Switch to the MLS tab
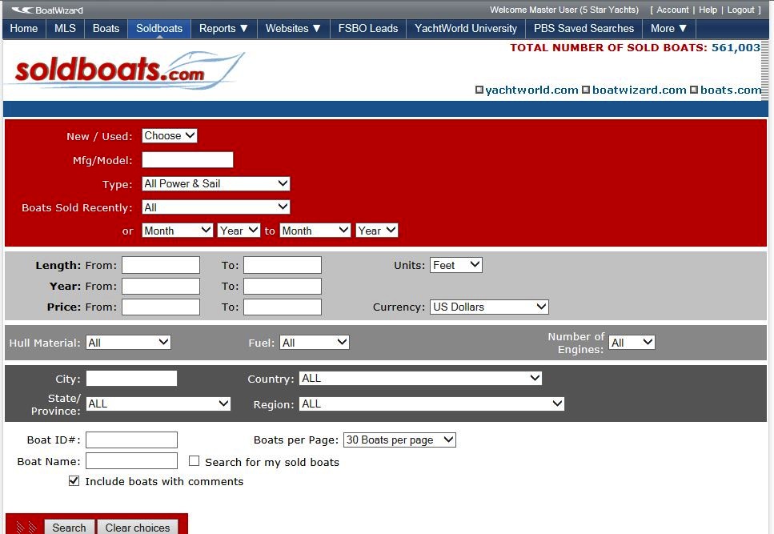Image resolution: width=774 pixels, height=534 pixels. pos(66,28)
